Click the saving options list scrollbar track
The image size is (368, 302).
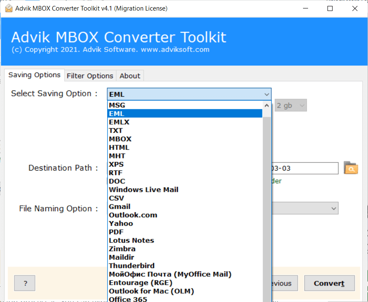pos(267,209)
